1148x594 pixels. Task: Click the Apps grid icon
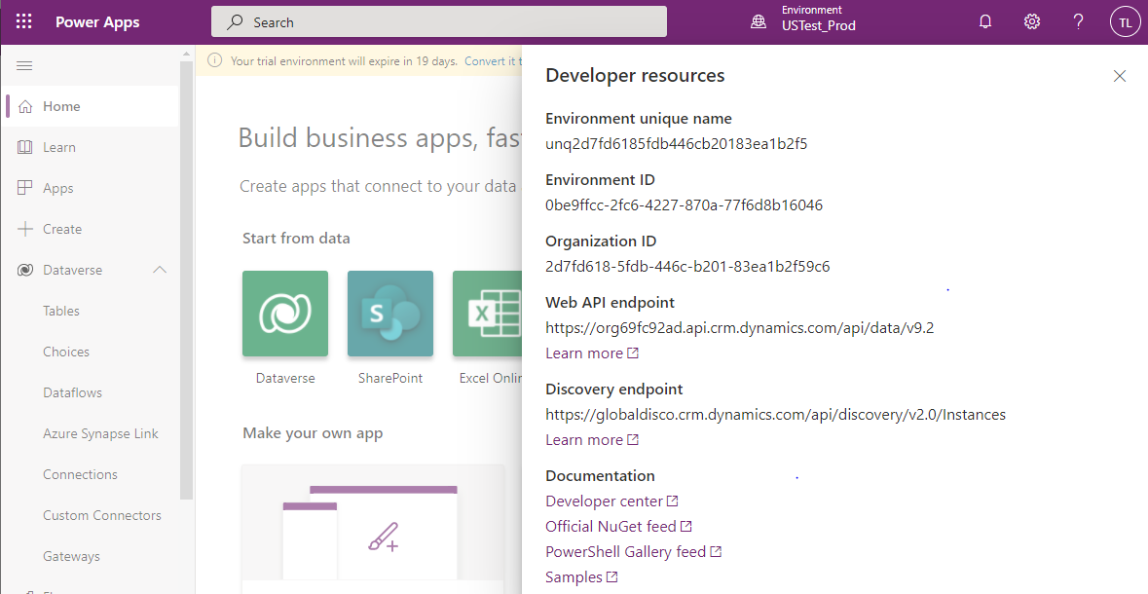tap(25, 188)
